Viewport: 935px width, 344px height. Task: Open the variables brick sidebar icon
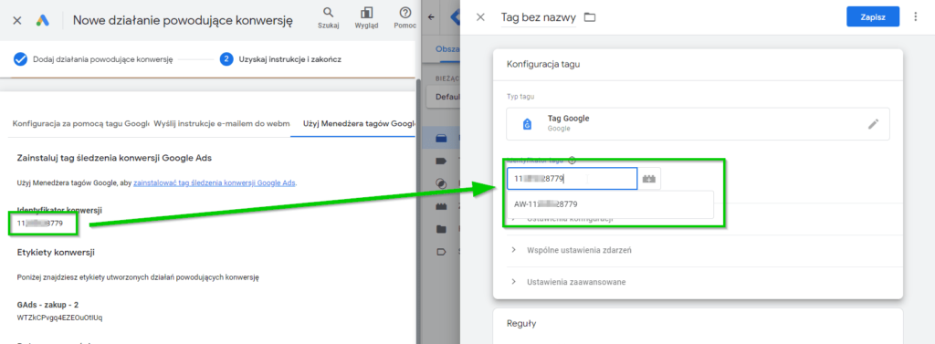point(441,206)
